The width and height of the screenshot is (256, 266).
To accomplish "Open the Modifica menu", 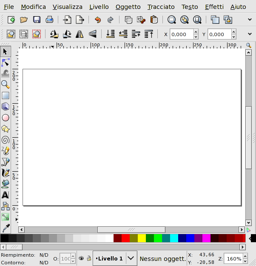I will tap(34, 7).
